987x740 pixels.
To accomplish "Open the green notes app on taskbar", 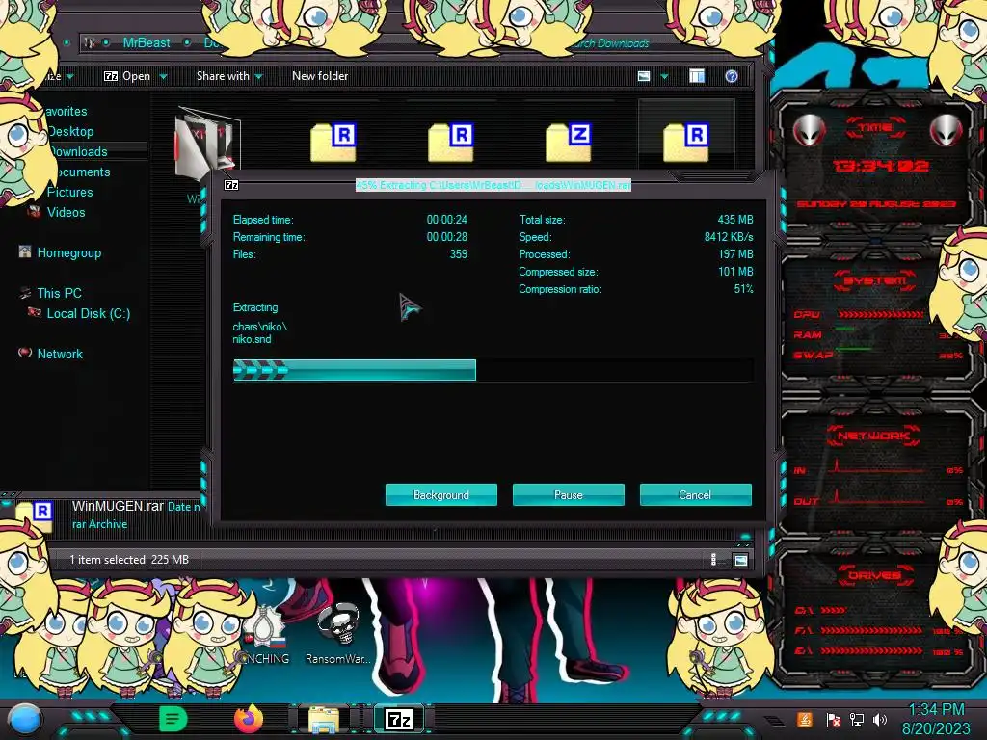I will coord(173,719).
